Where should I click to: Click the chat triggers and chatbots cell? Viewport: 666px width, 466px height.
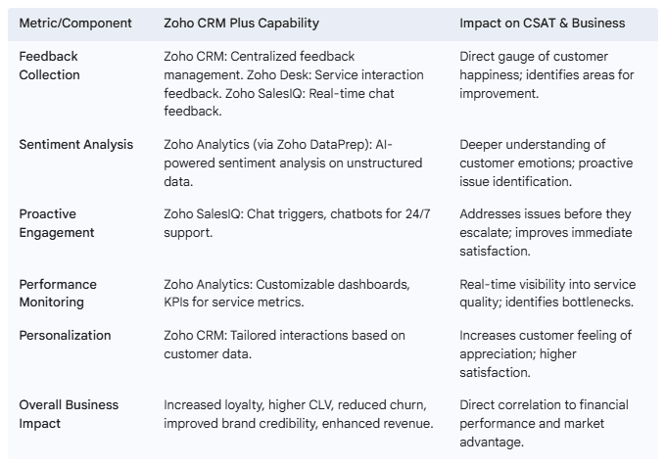297,223
